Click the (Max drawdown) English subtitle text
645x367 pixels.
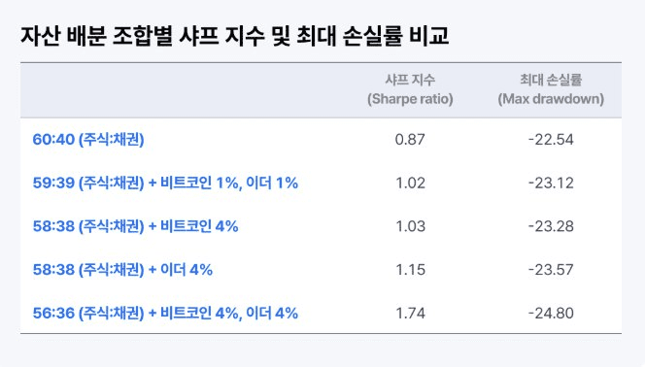pos(551,99)
